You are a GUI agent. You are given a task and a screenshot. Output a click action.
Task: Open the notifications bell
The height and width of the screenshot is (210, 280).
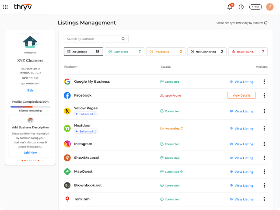(230, 7)
